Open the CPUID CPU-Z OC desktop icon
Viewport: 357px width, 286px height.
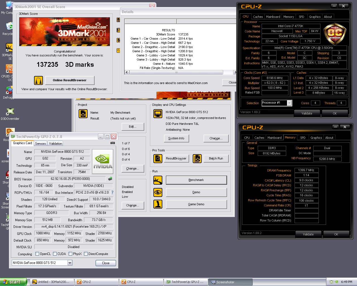tap(9, 69)
